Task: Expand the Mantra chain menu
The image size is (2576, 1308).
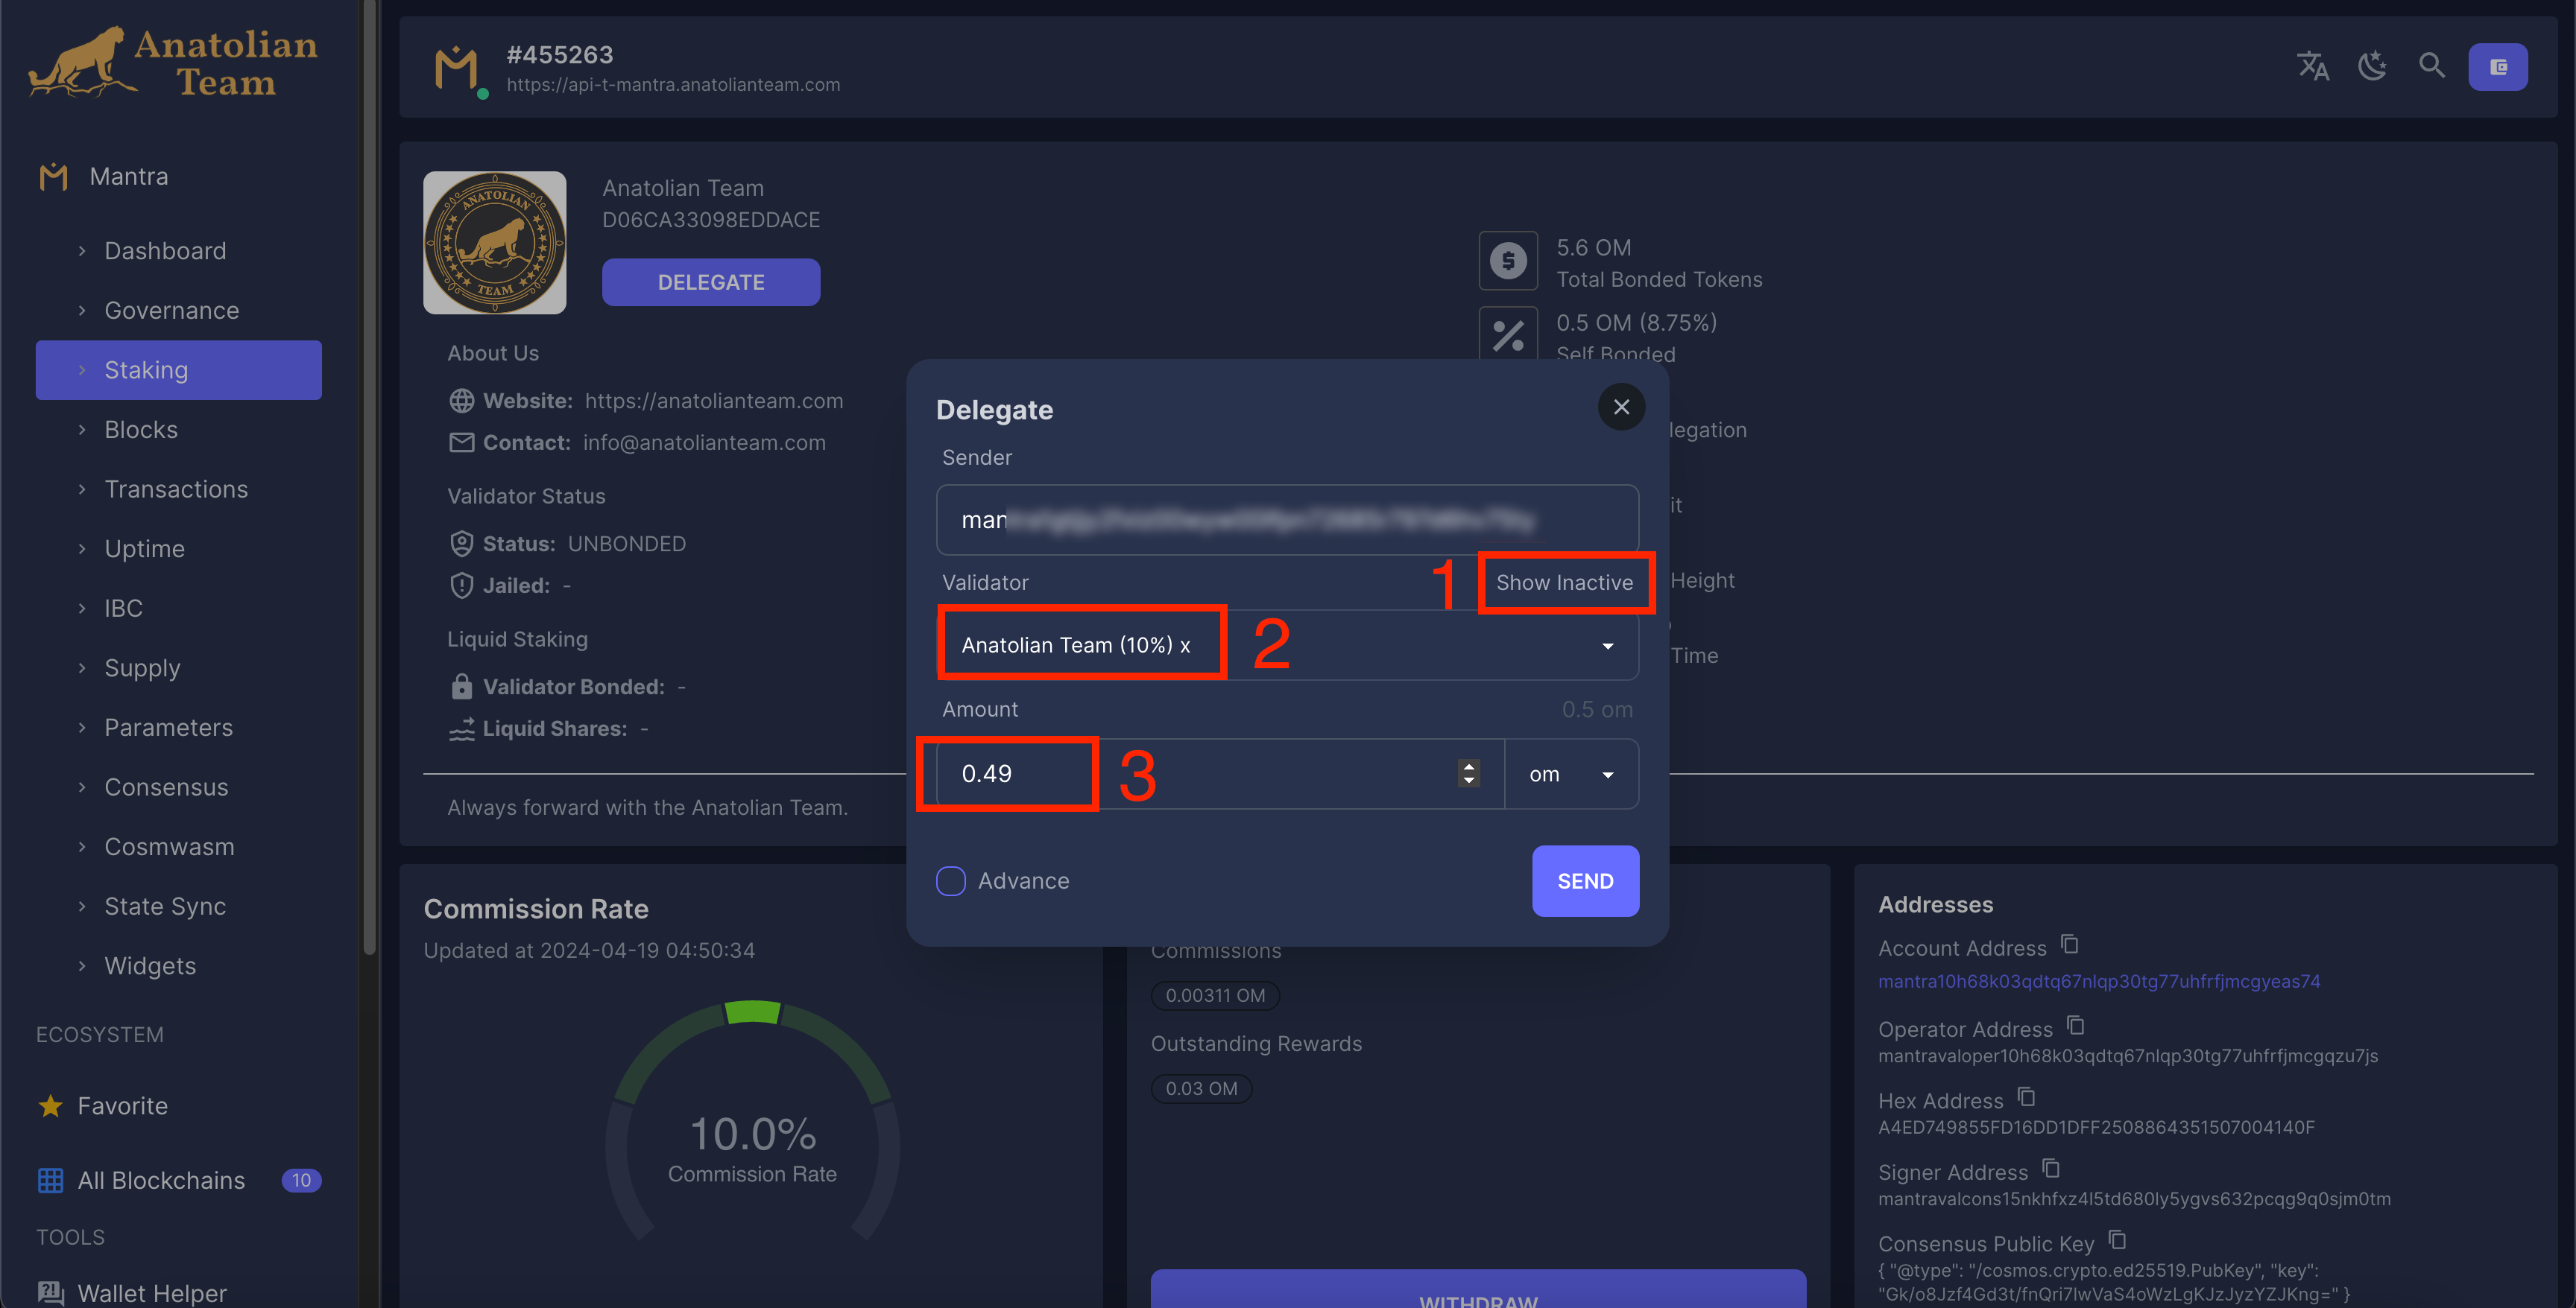Action: pyautogui.click(x=179, y=177)
